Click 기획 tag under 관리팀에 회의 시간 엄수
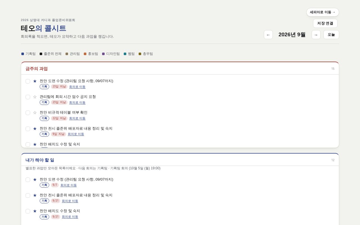360x225 pixels. click(x=44, y=102)
